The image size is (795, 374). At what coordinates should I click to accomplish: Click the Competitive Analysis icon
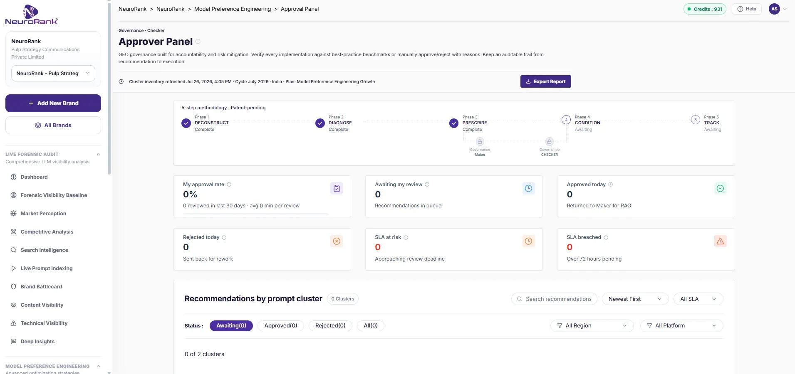click(x=13, y=232)
